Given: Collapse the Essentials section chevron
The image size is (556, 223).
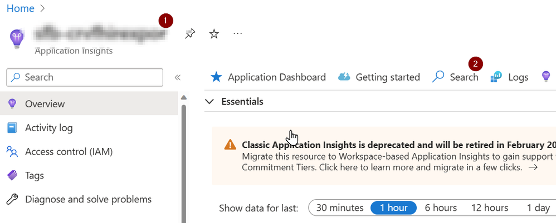Looking at the screenshot, I should point(209,102).
